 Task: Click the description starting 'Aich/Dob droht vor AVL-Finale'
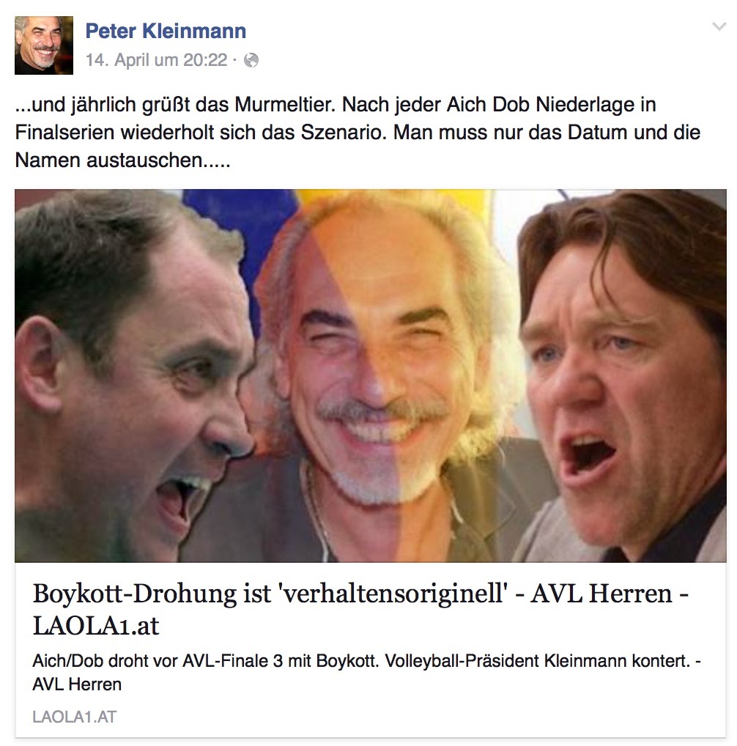click(x=366, y=672)
